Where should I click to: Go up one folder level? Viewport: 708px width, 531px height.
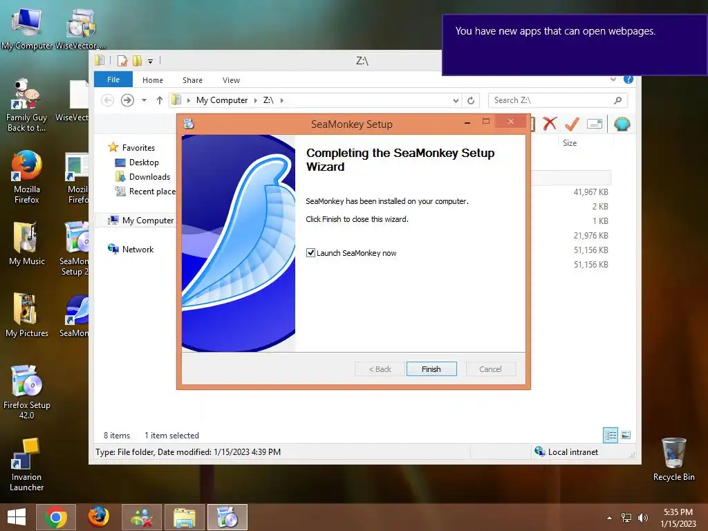[160, 100]
